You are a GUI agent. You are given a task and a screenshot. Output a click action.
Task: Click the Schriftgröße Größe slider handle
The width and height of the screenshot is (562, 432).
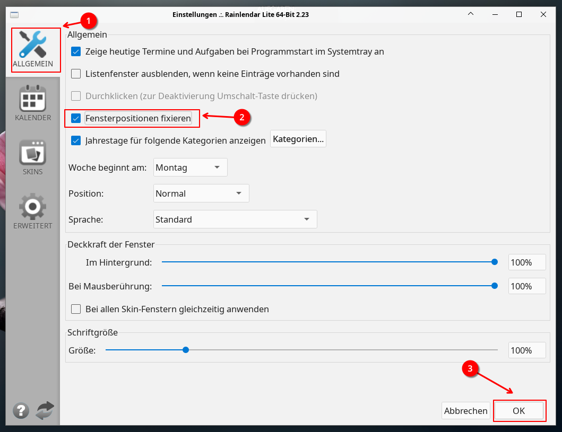(186, 350)
